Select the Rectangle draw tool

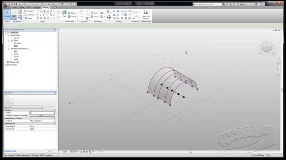[41, 12]
